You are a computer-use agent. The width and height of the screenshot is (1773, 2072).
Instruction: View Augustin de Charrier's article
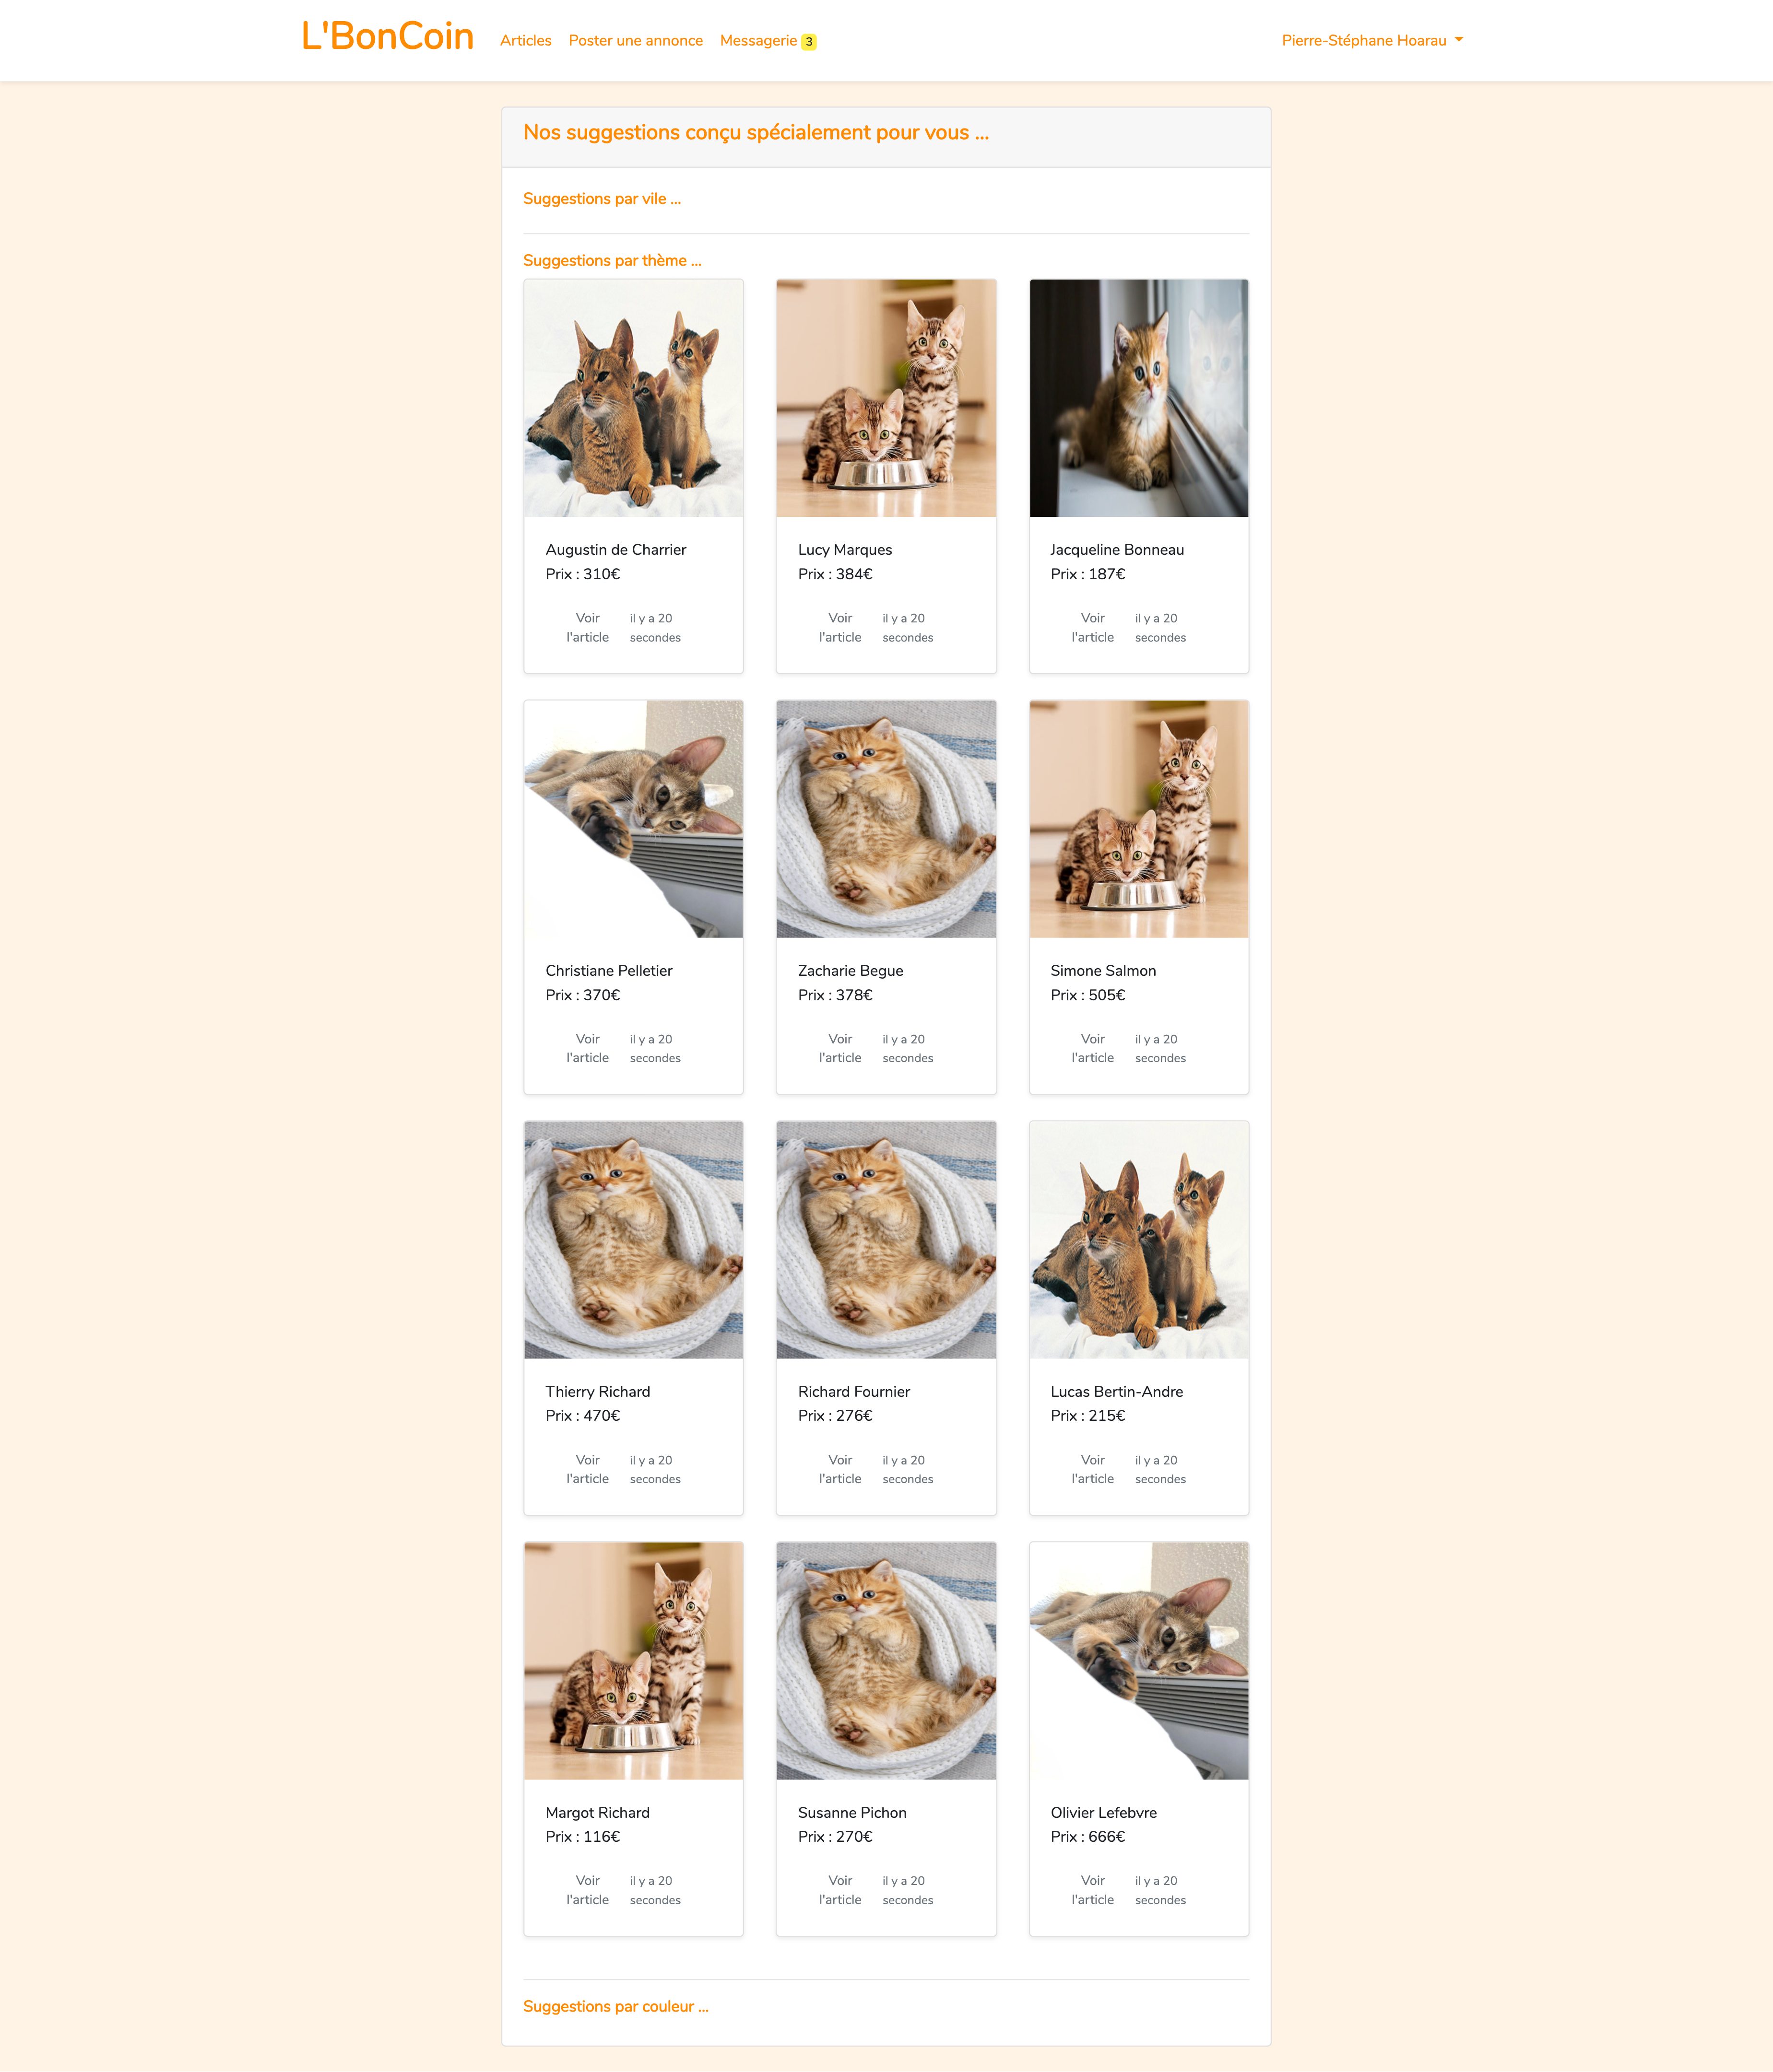coord(587,628)
